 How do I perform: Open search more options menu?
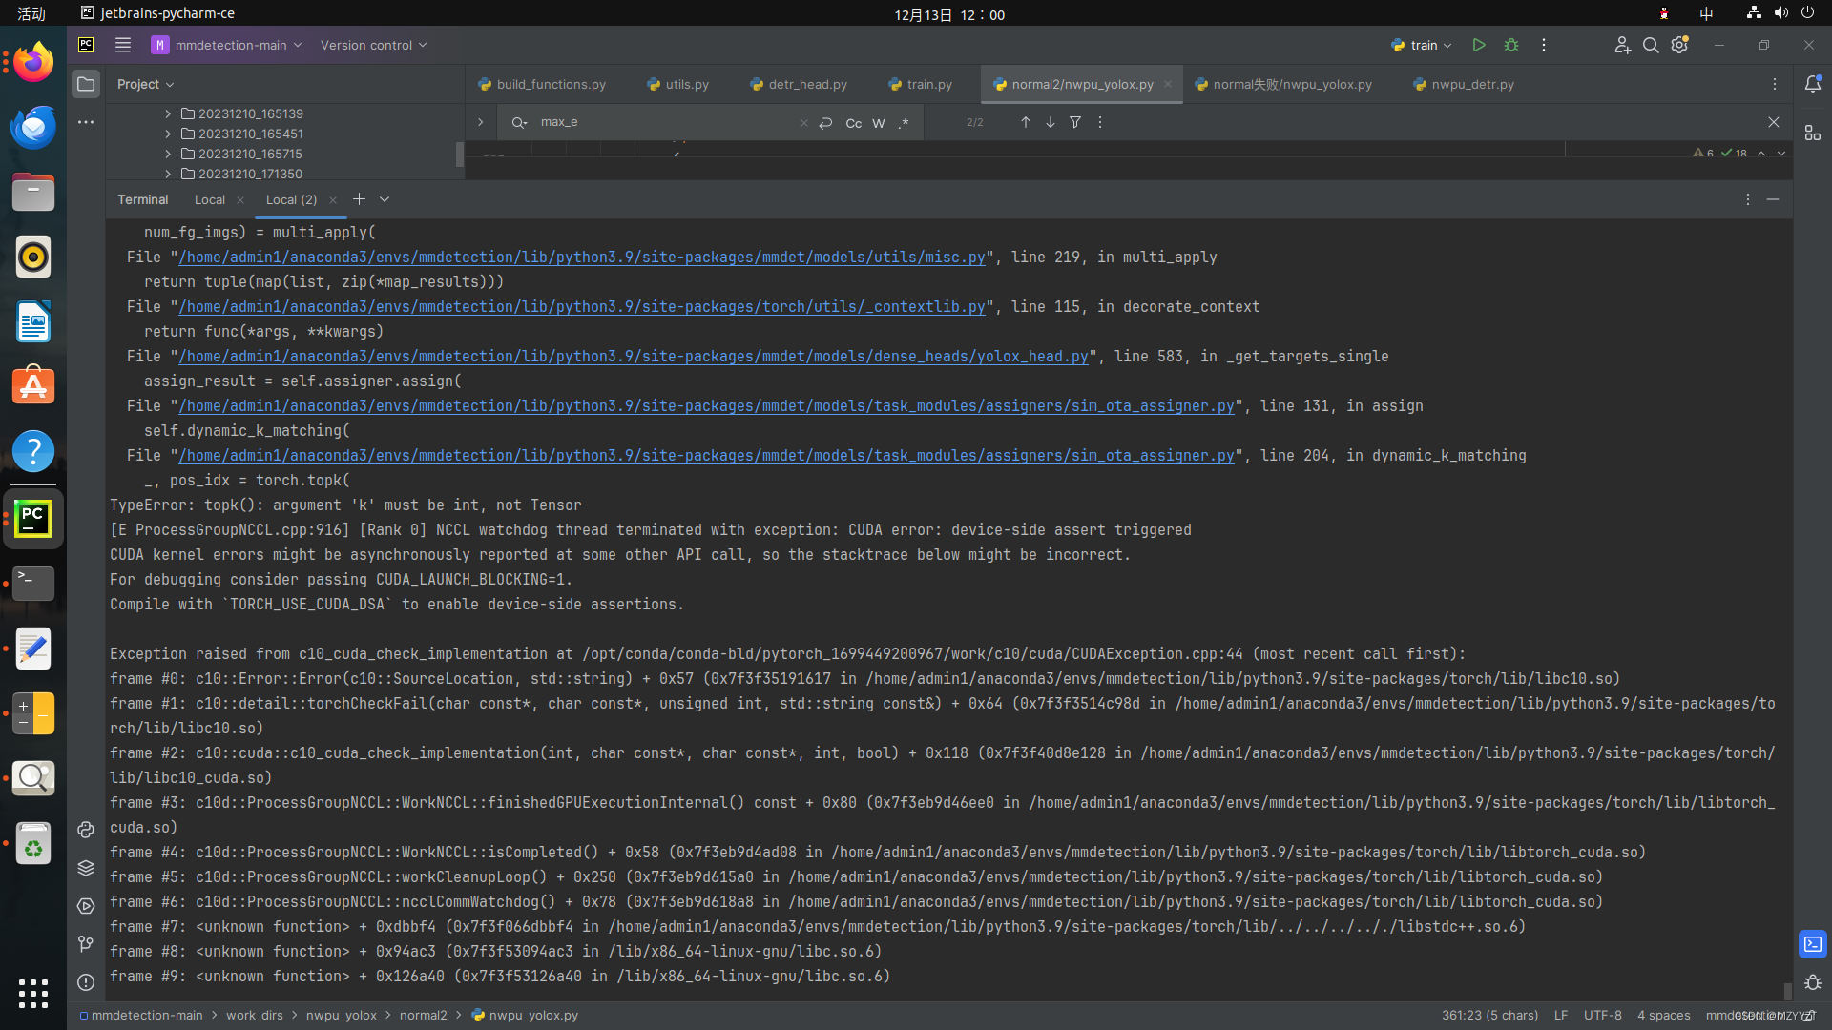click(x=1100, y=122)
